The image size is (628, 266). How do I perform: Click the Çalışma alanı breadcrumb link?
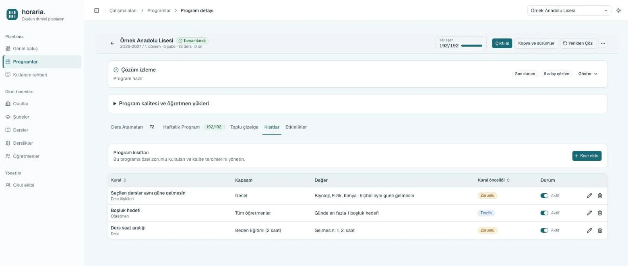(x=124, y=10)
